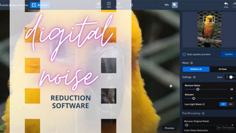Click the parrot navigator thumbnail
Image resolution: width=236 pixels, height=133 pixels.
(209, 29)
